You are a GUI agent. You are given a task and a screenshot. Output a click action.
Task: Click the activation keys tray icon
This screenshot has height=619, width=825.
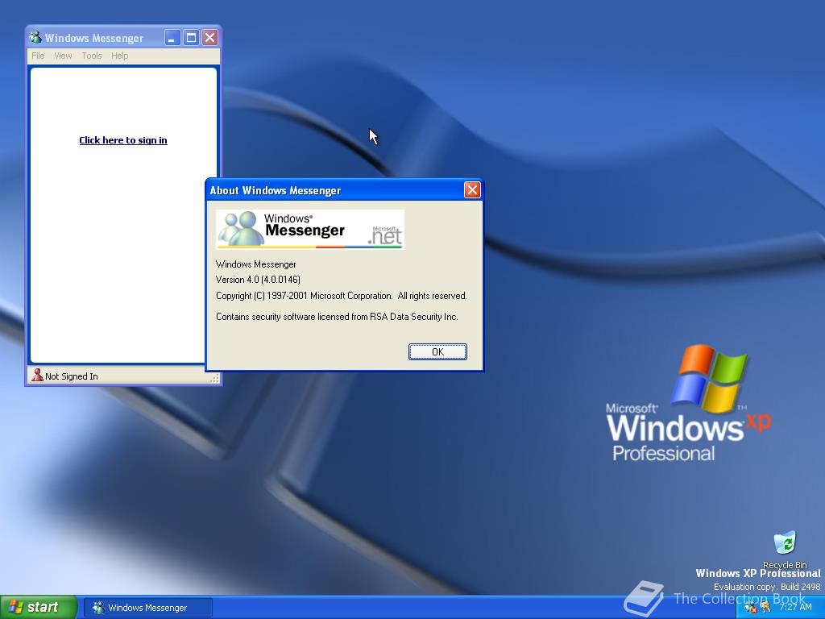(765, 608)
